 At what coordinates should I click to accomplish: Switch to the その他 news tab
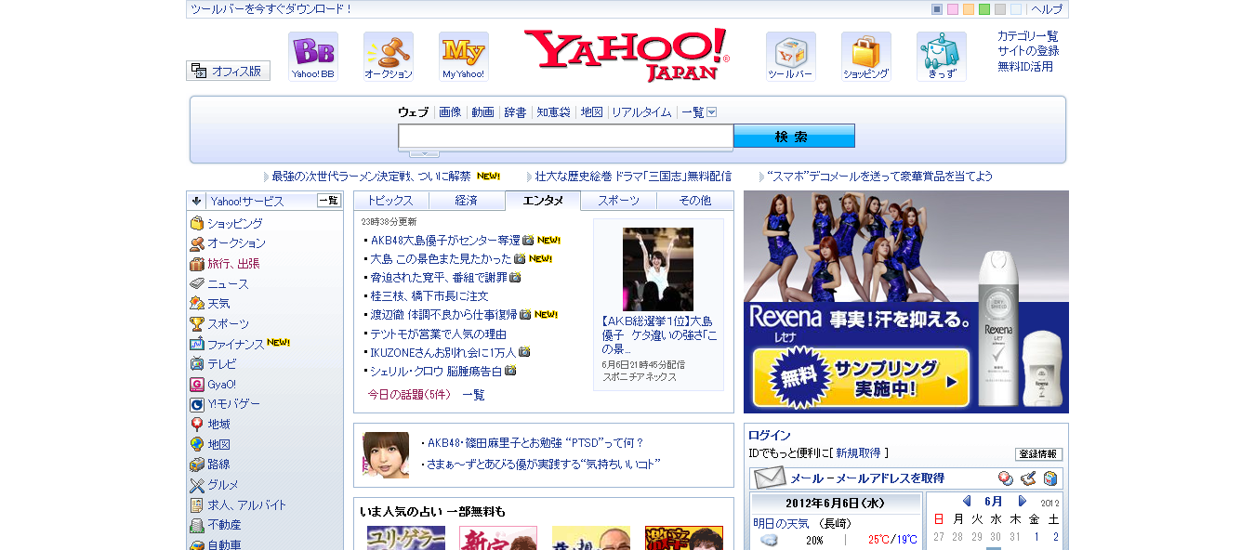click(x=694, y=201)
